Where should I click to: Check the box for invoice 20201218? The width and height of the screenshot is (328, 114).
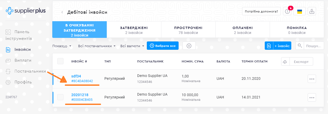(x=60, y=97)
